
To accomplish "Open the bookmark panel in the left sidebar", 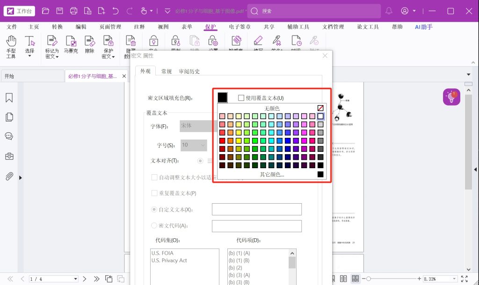I will point(9,98).
